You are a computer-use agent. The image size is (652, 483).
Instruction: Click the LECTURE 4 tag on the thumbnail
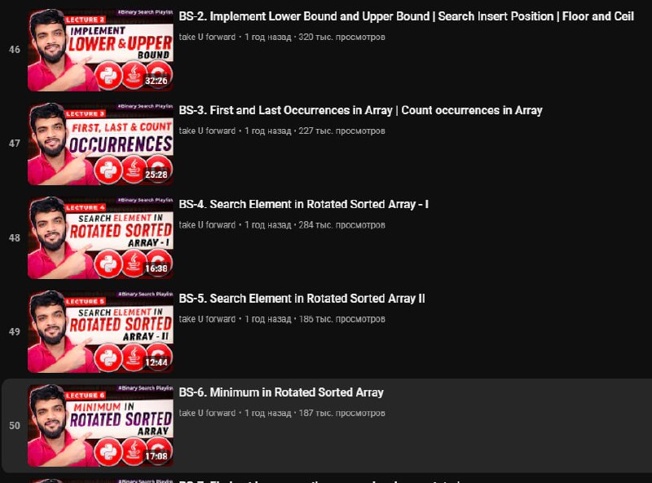point(86,207)
